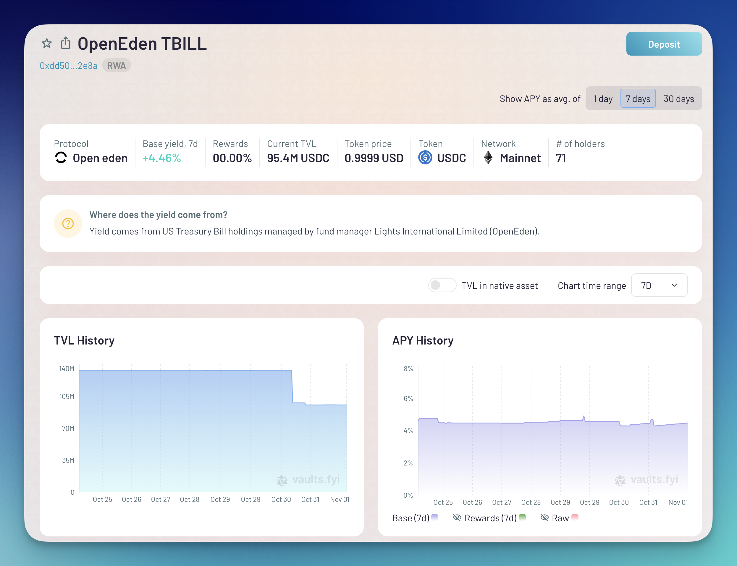Click the Where does the yield come from heading
Image resolution: width=737 pixels, height=566 pixels.
point(159,215)
